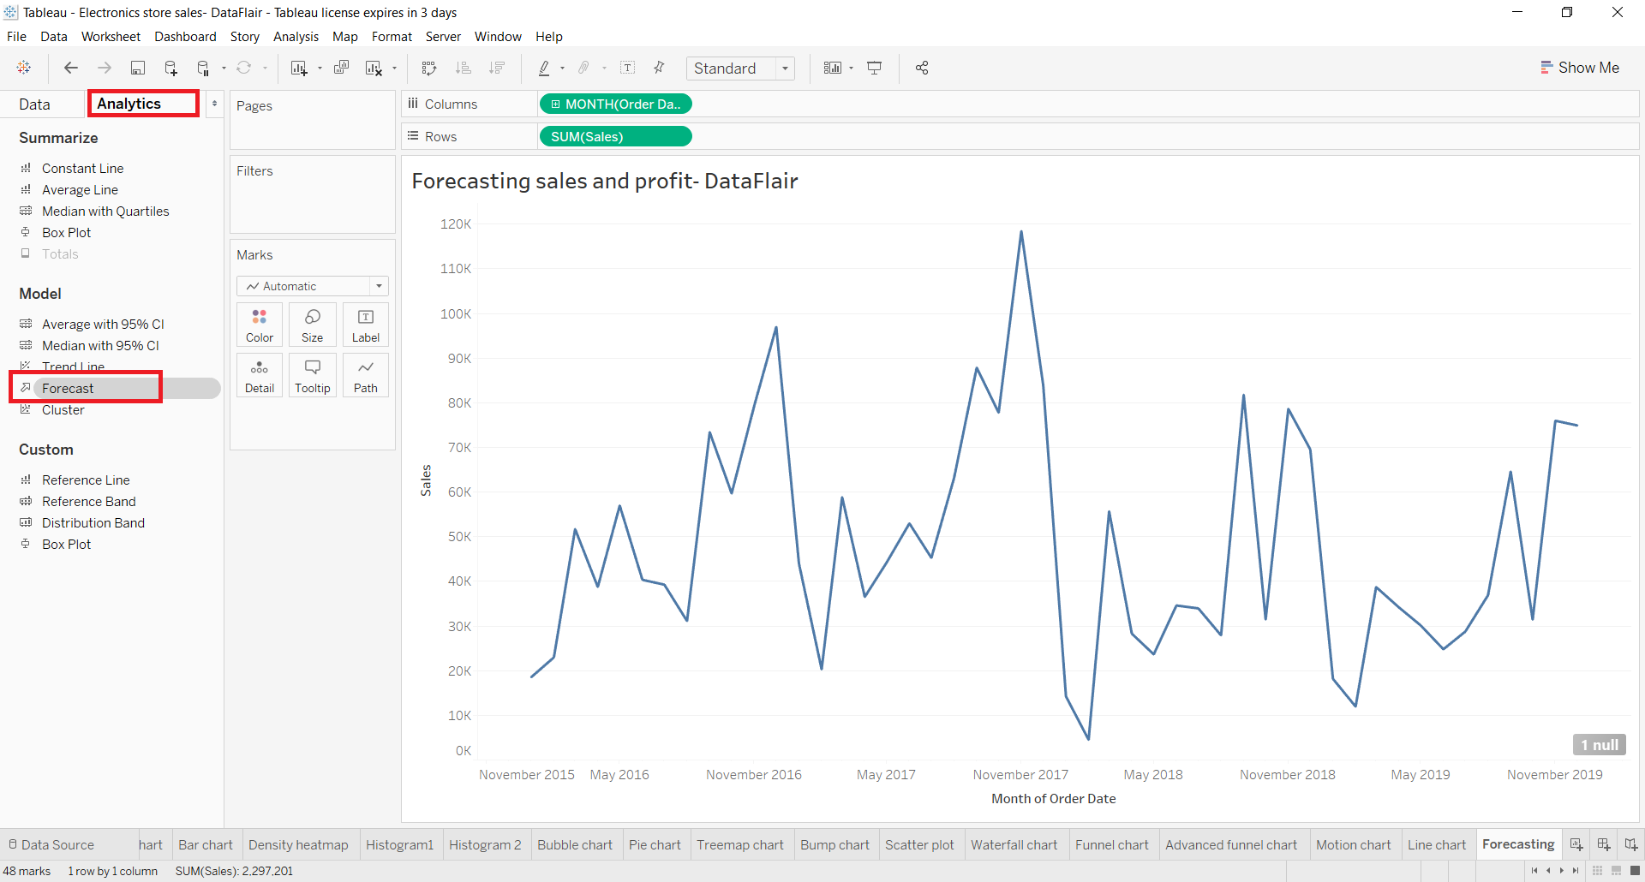The height and width of the screenshot is (882, 1645).
Task: Switch to the Show Tabs view
Action: pos(1635,871)
